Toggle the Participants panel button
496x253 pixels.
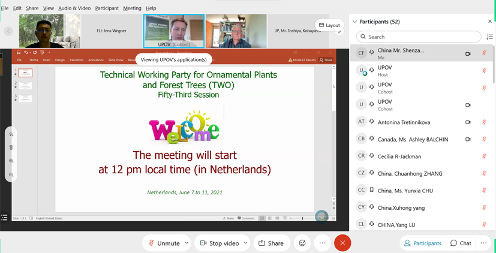pyautogui.click(x=423, y=243)
